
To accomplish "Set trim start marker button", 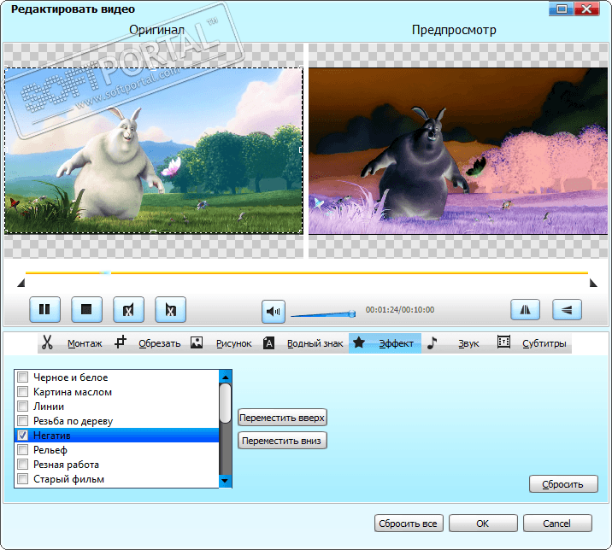I will click(128, 310).
